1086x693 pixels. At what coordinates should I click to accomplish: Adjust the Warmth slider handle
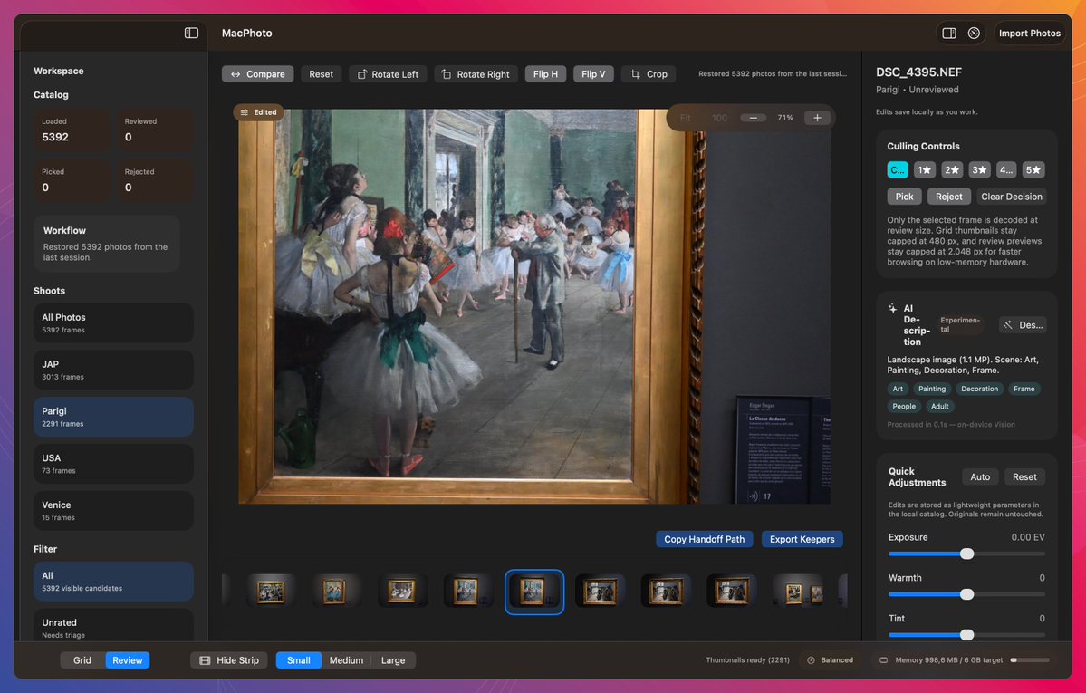pos(966,594)
